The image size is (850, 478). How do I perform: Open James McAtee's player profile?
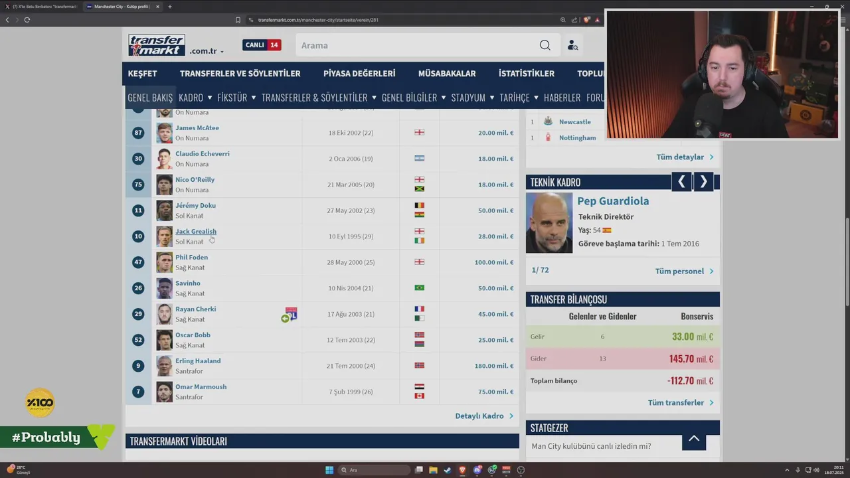click(x=197, y=127)
